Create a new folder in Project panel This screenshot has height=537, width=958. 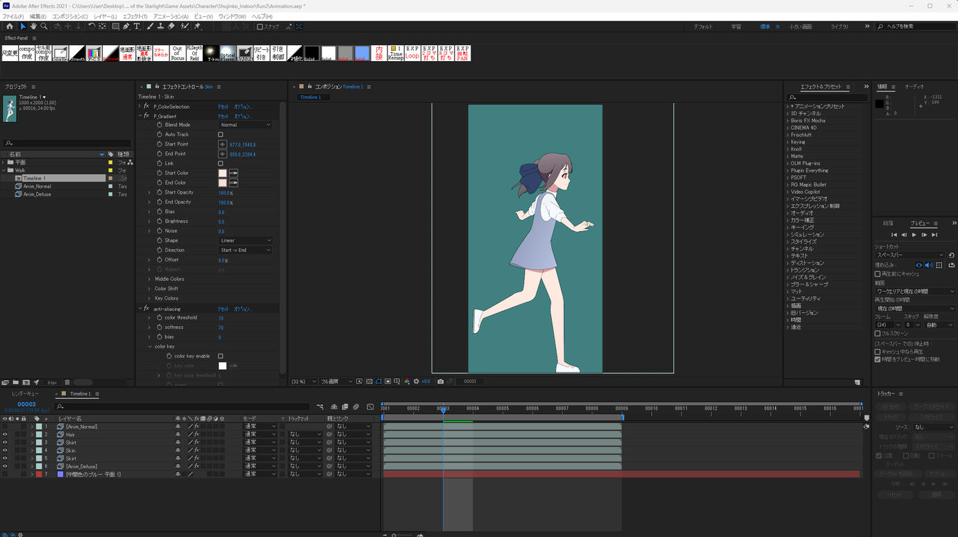(x=15, y=382)
